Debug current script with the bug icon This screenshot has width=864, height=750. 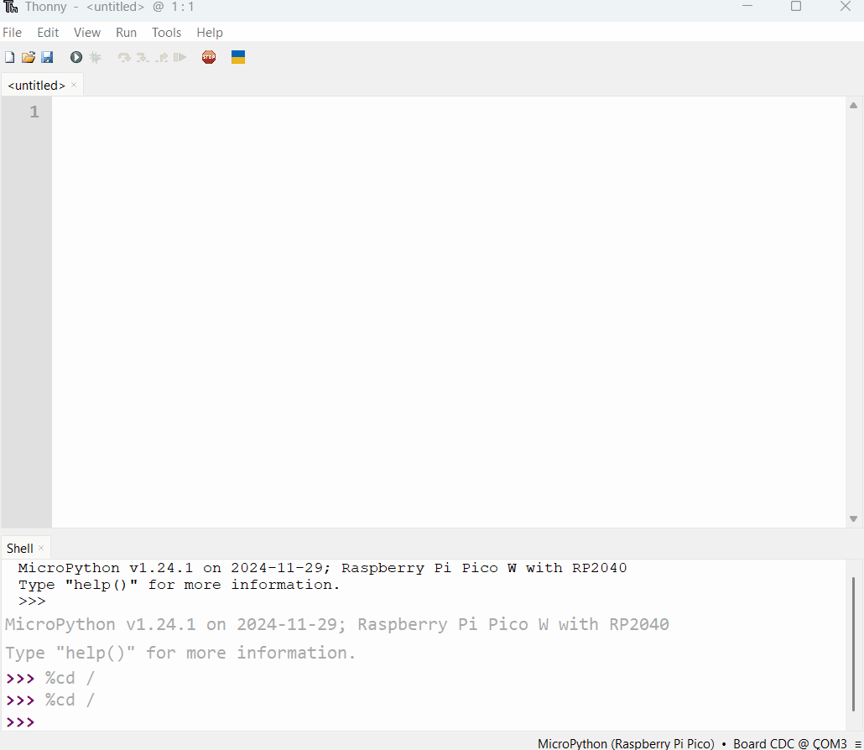(x=96, y=57)
